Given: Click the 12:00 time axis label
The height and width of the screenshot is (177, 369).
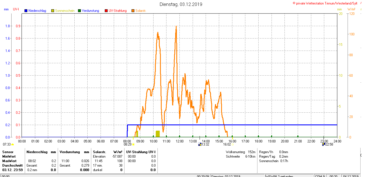Looking at the screenshot, I should (179, 141).
